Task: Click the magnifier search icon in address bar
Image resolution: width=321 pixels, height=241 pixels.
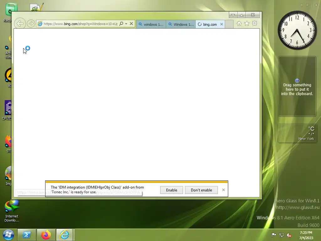Action: coord(121,24)
